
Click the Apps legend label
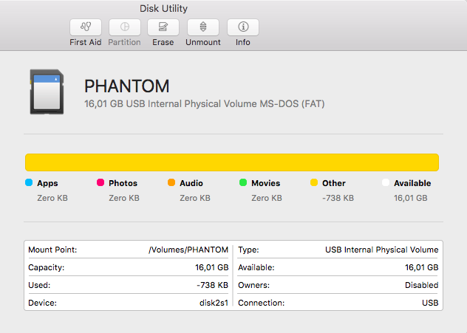(x=47, y=183)
